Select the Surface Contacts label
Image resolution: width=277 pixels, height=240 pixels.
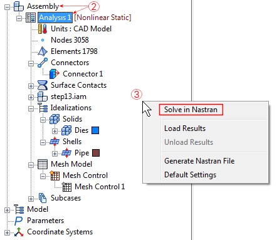click(x=78, y=85)
